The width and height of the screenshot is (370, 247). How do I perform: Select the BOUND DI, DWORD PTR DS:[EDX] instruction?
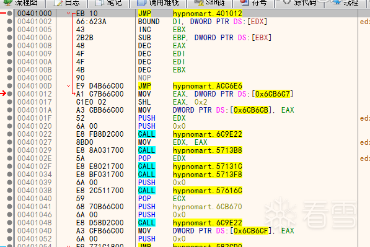pyautogui.click(x=203, y=22)
